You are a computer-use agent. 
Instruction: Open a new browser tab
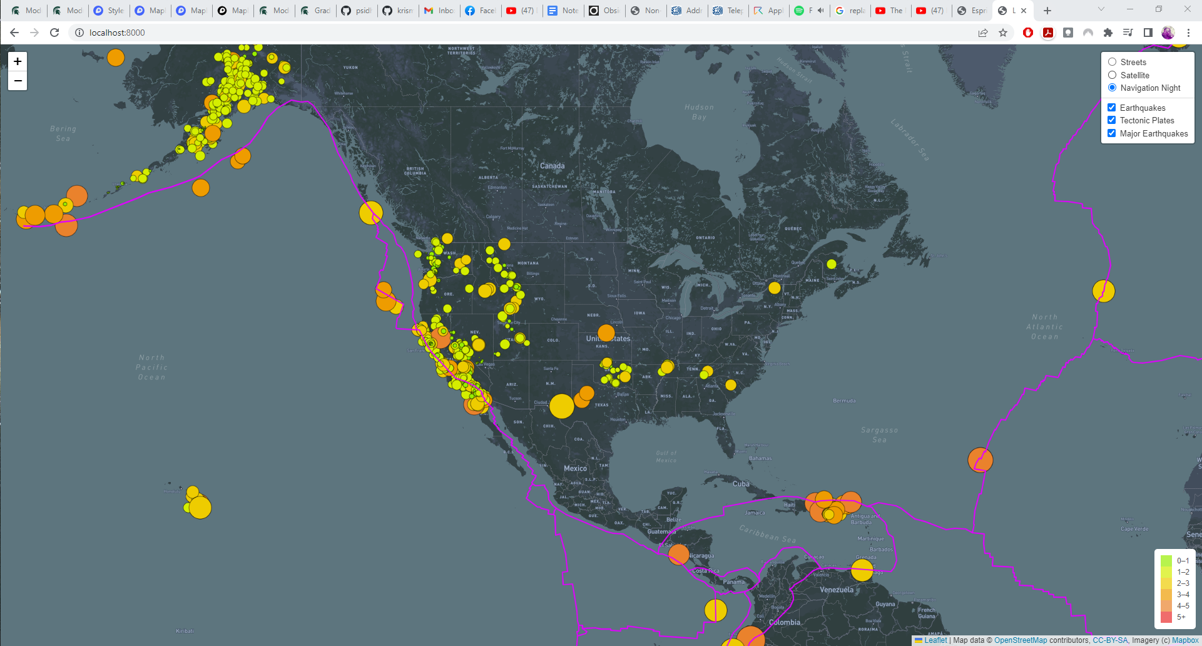[1047, 11]
